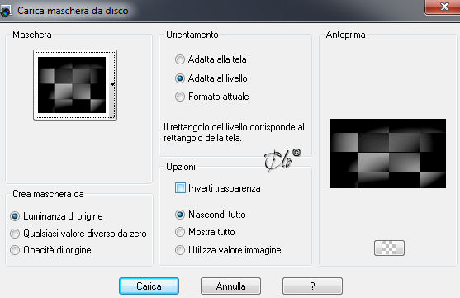Click the Carica button

click(149, 286)
